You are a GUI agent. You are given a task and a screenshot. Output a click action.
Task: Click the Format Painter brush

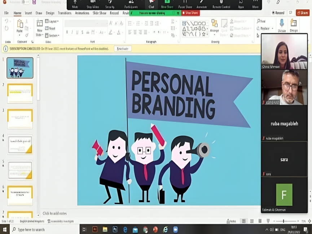[27, 35]
